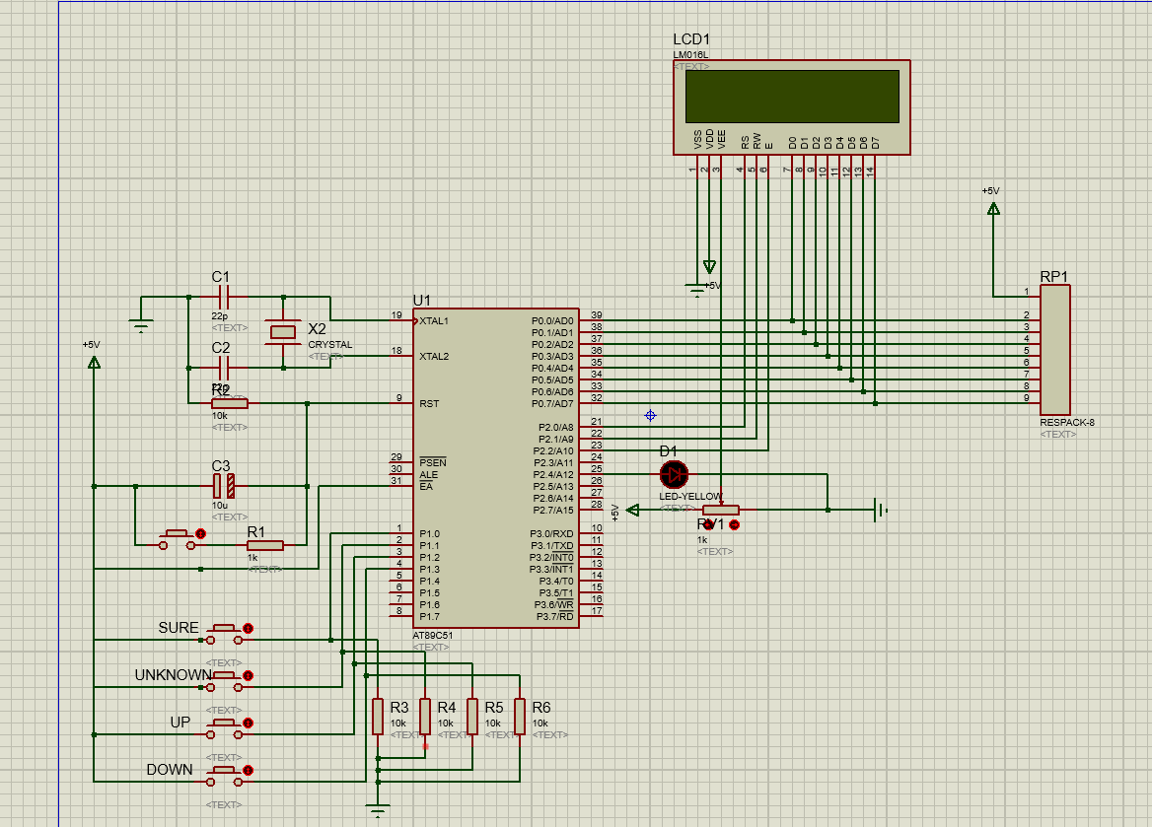The image size is (1152, 827).
Task: Toggle the red latch dot on SURE button
Action: [249, 629]
